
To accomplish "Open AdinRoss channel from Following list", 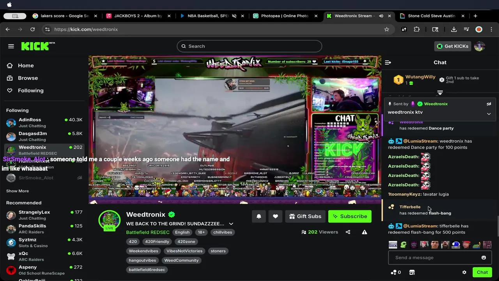I will [44, 123].
